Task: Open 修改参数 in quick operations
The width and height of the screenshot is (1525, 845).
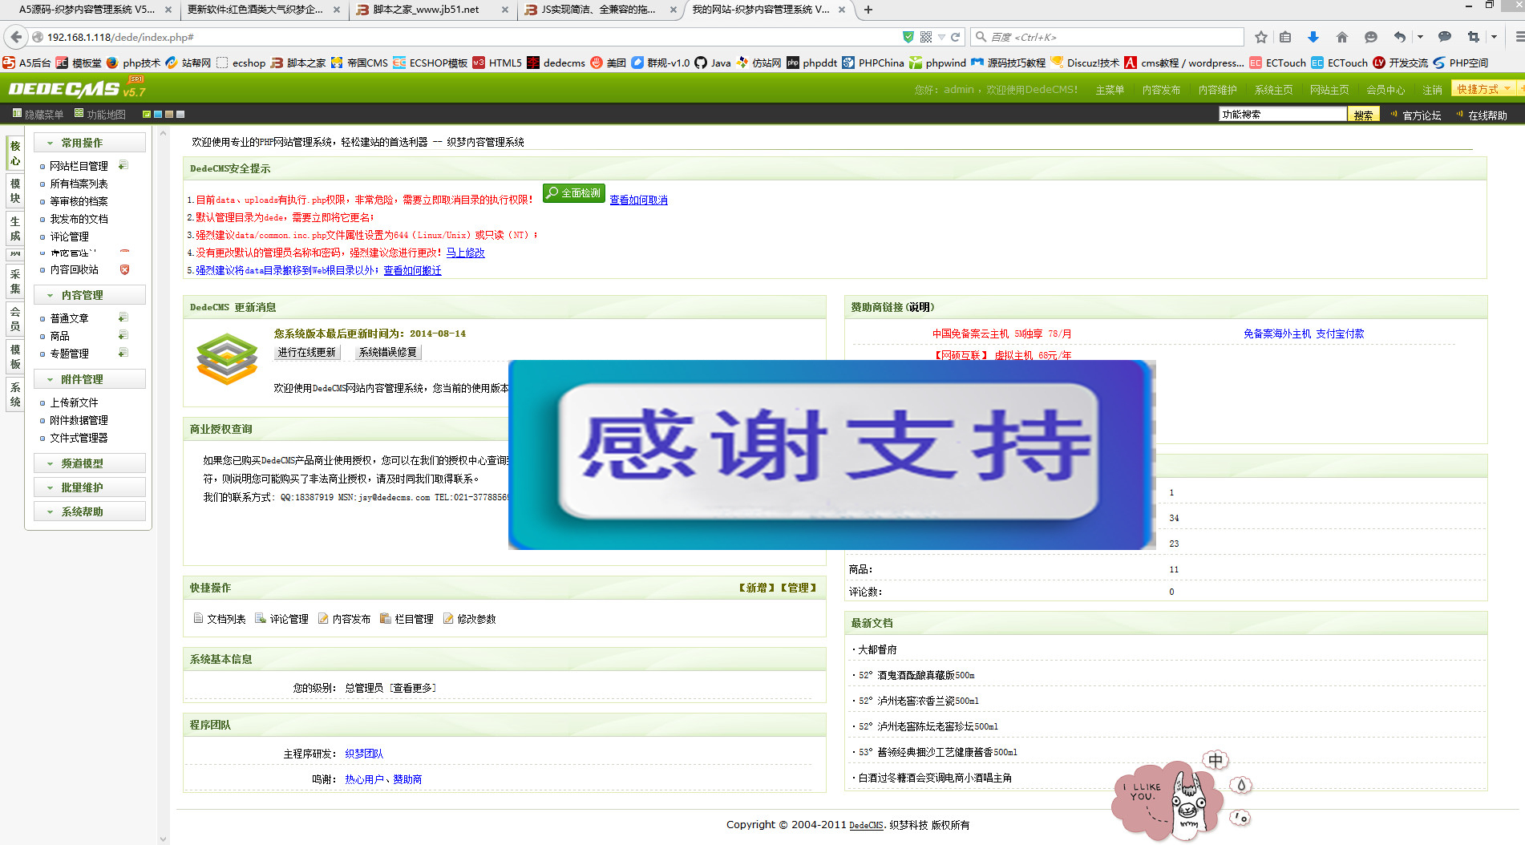Action: [470, 619]
